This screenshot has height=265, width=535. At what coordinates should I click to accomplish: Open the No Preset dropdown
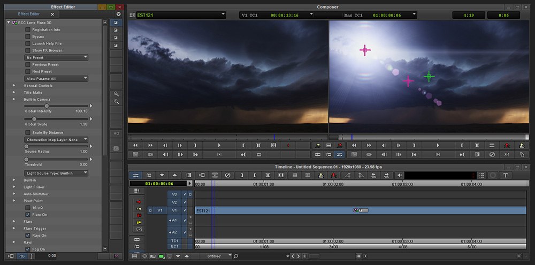pyautogui.click(x=56, y=57)
